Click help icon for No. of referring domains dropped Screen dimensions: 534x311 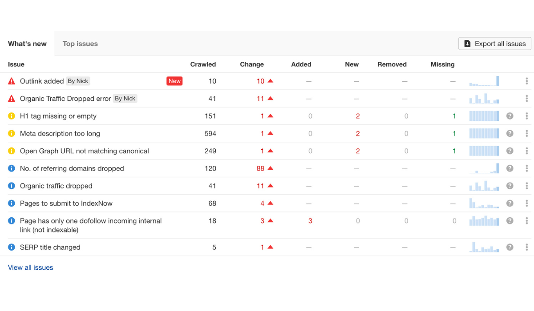[510, 168]
